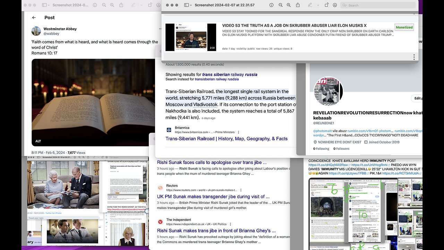Click the Reuters site favicon
This screenshot has width=444, height=250.
tap(160, 188)
